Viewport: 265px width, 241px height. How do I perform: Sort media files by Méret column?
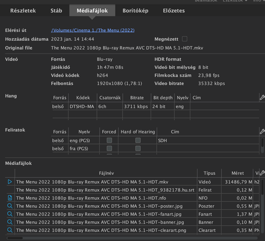pos(237,173)
